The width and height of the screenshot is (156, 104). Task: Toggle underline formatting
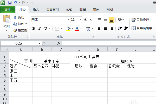coord(45,29)
